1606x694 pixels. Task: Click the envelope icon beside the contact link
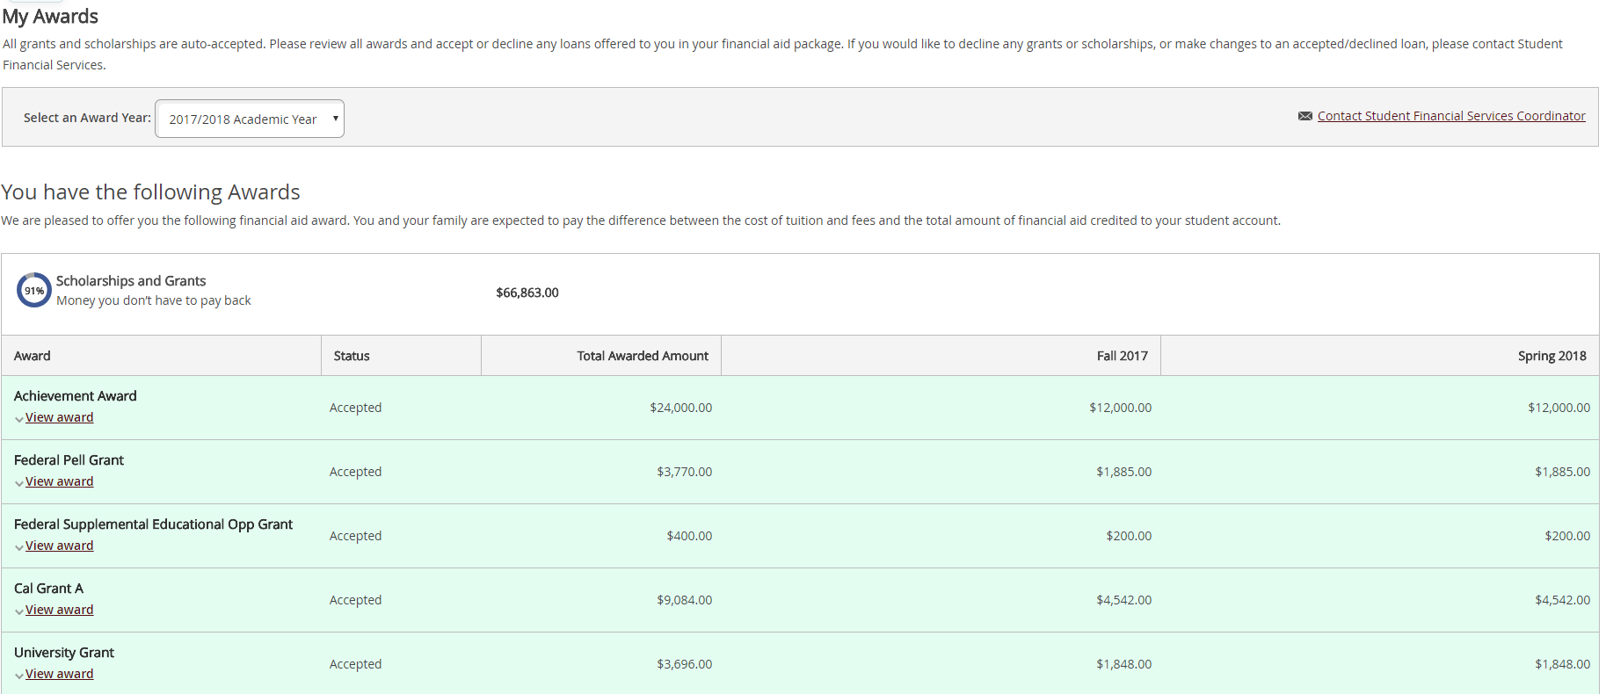click(1304, 116)
